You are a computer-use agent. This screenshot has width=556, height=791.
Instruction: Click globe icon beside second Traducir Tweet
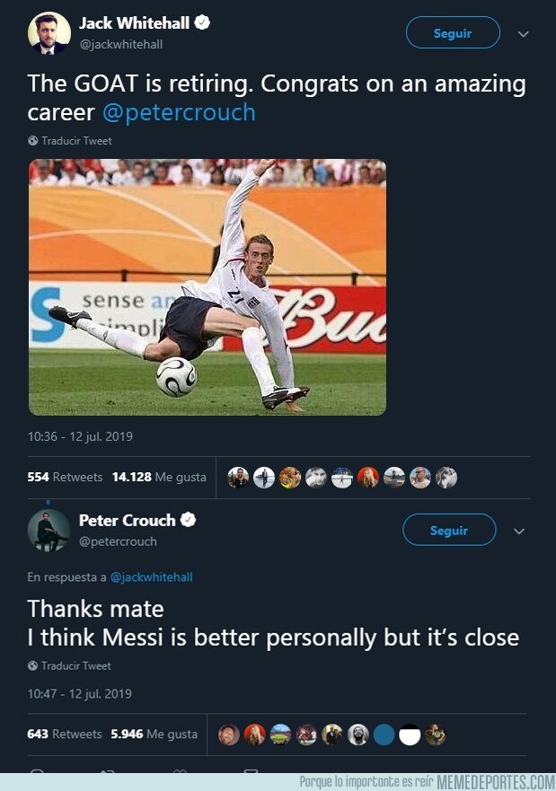(33, 665)
